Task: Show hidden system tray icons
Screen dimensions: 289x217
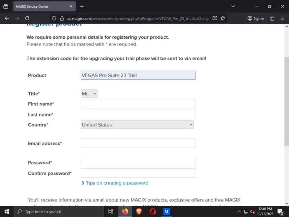Action: 239,211
